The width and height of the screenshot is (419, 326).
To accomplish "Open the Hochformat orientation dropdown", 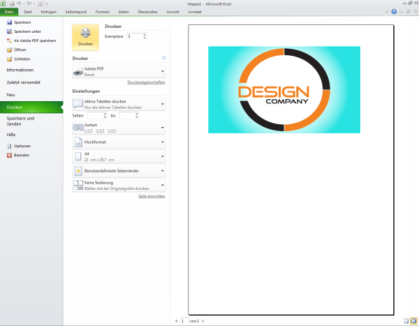I will tap(119, 142).
